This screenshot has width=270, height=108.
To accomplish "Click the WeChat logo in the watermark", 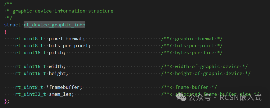I will coord(183,98).
